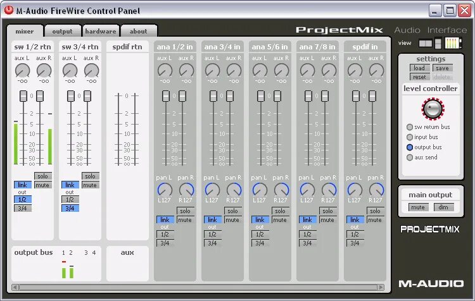Switch to the mixer tab

click(x=25, y=32)
